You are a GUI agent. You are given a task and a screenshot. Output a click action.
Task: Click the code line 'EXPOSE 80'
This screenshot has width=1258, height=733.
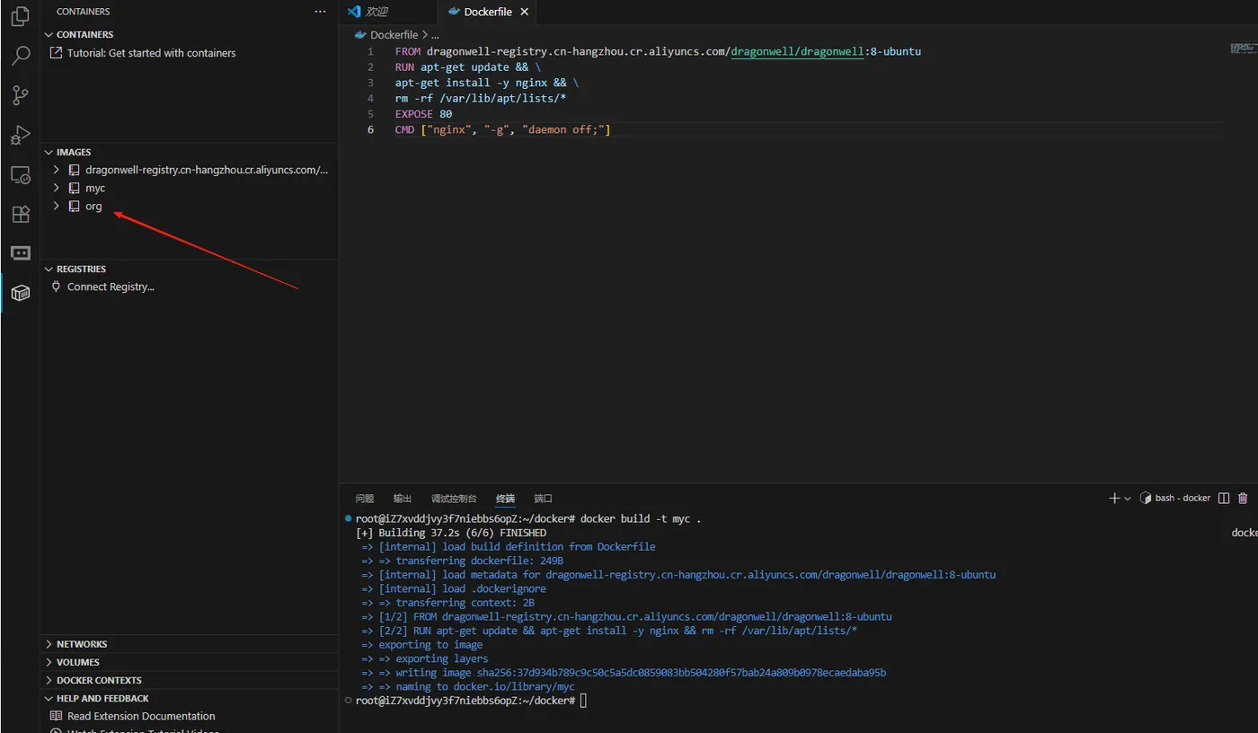(x=423, y=114)
